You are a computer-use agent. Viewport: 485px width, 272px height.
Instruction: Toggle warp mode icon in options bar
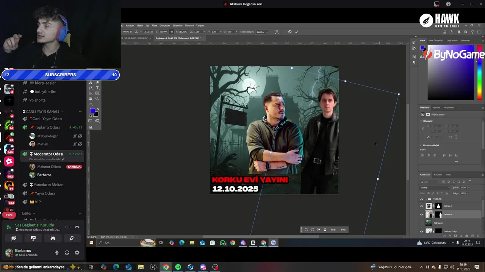[x=277, y=32]
